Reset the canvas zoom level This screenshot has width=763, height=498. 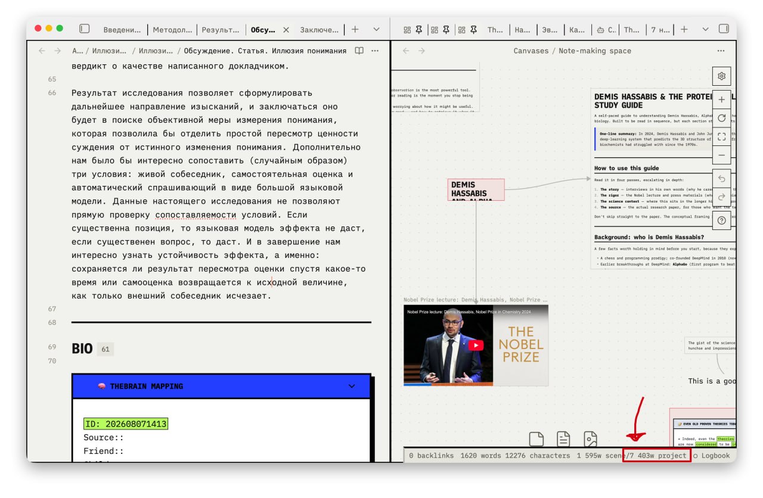[x=721, y=118]
